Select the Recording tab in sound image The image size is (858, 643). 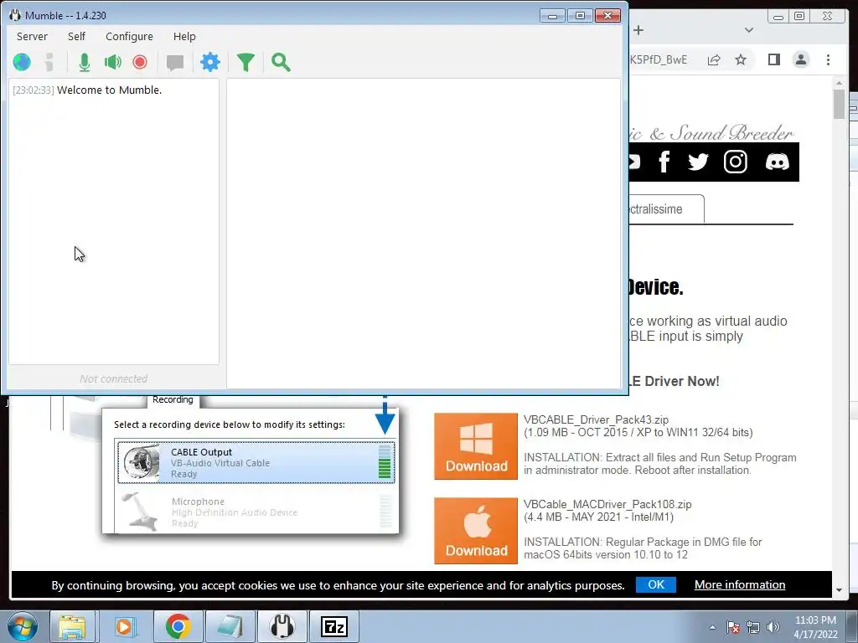173,400
